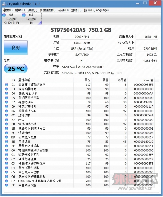
Task: Click status icon for attribute C4
Action: (6, 168)
